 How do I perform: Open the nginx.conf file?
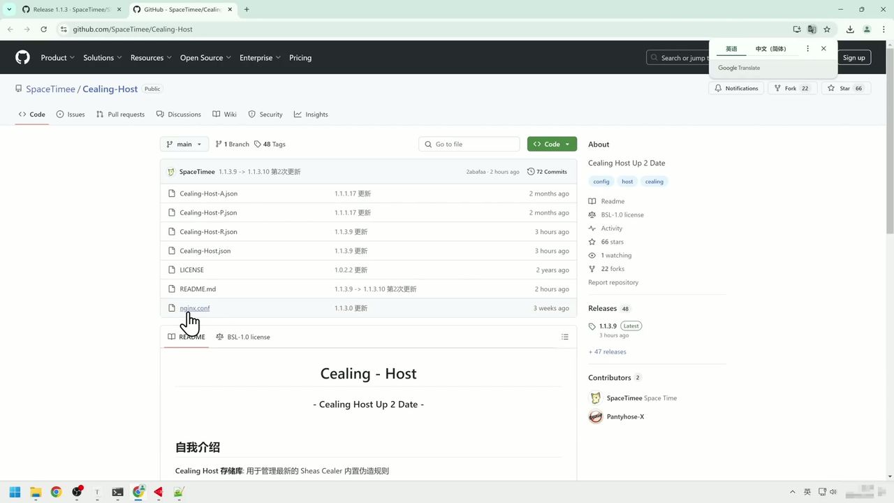pyautogui.click(x=194, y=308)
